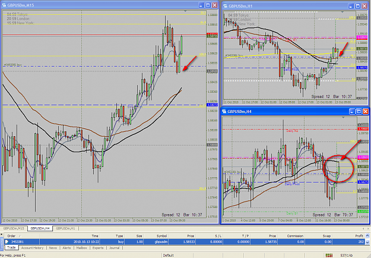Sort by the Order column header
The height and width of the screenshot is (258, 371).
tap(22, 236)
